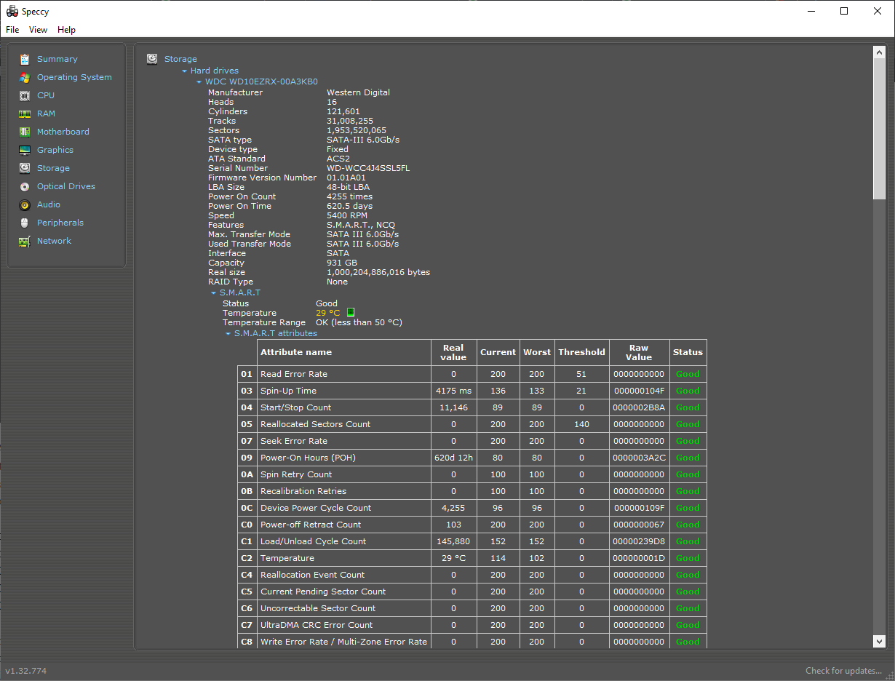Click the Optical Drives disc icon

[x=25, y=186]
